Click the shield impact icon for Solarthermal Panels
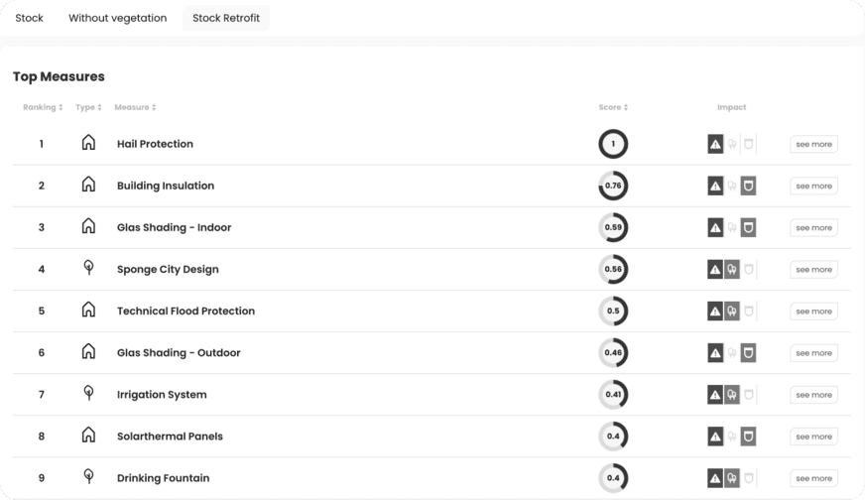865x500 pixels. pos(748,437)
